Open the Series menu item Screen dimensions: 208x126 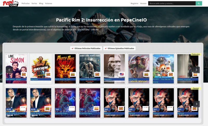pos(34,3)
